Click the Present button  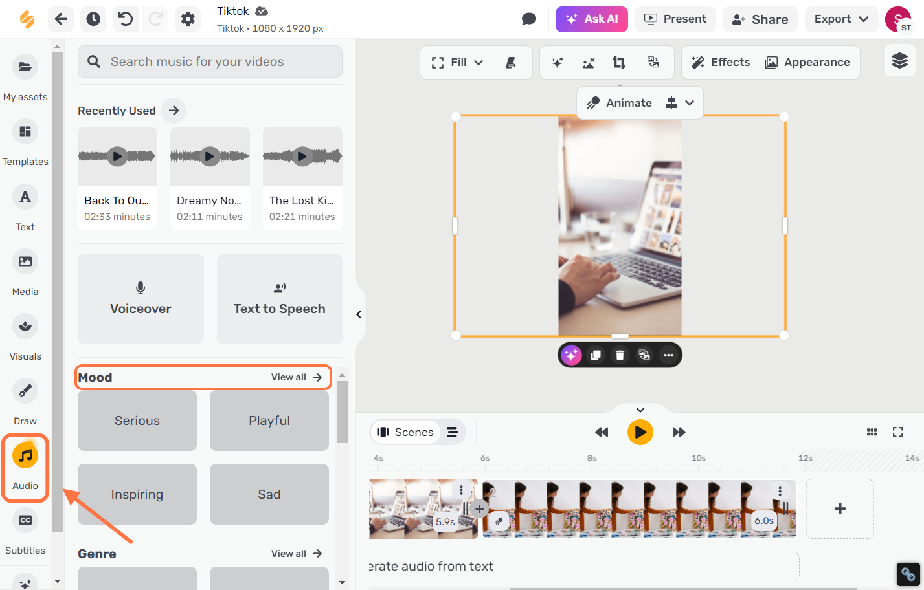675,19
